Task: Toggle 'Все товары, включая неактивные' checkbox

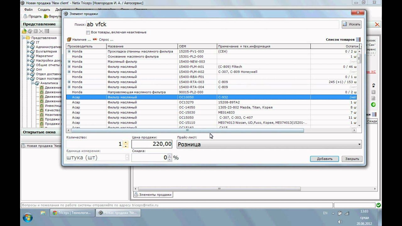Action: pos(88,32)
